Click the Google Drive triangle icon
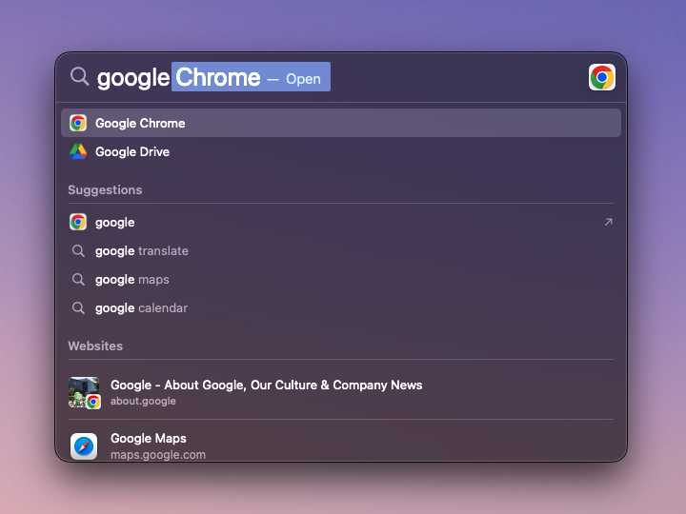Viewport: 686px width, 514px height. [78, 151]
